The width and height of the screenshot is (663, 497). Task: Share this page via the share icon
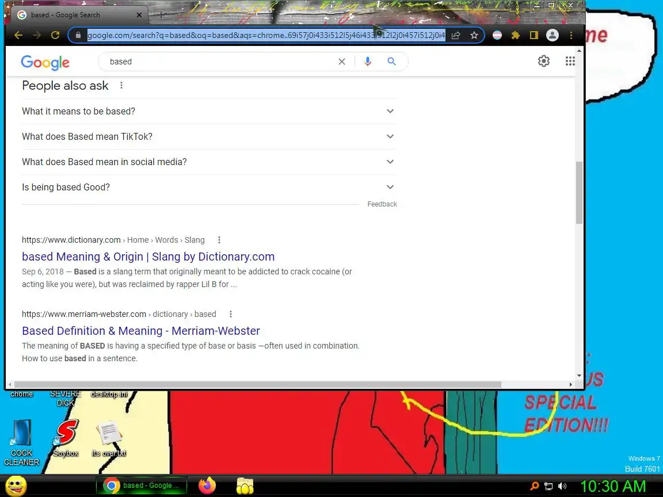click(x=456, y=36)
